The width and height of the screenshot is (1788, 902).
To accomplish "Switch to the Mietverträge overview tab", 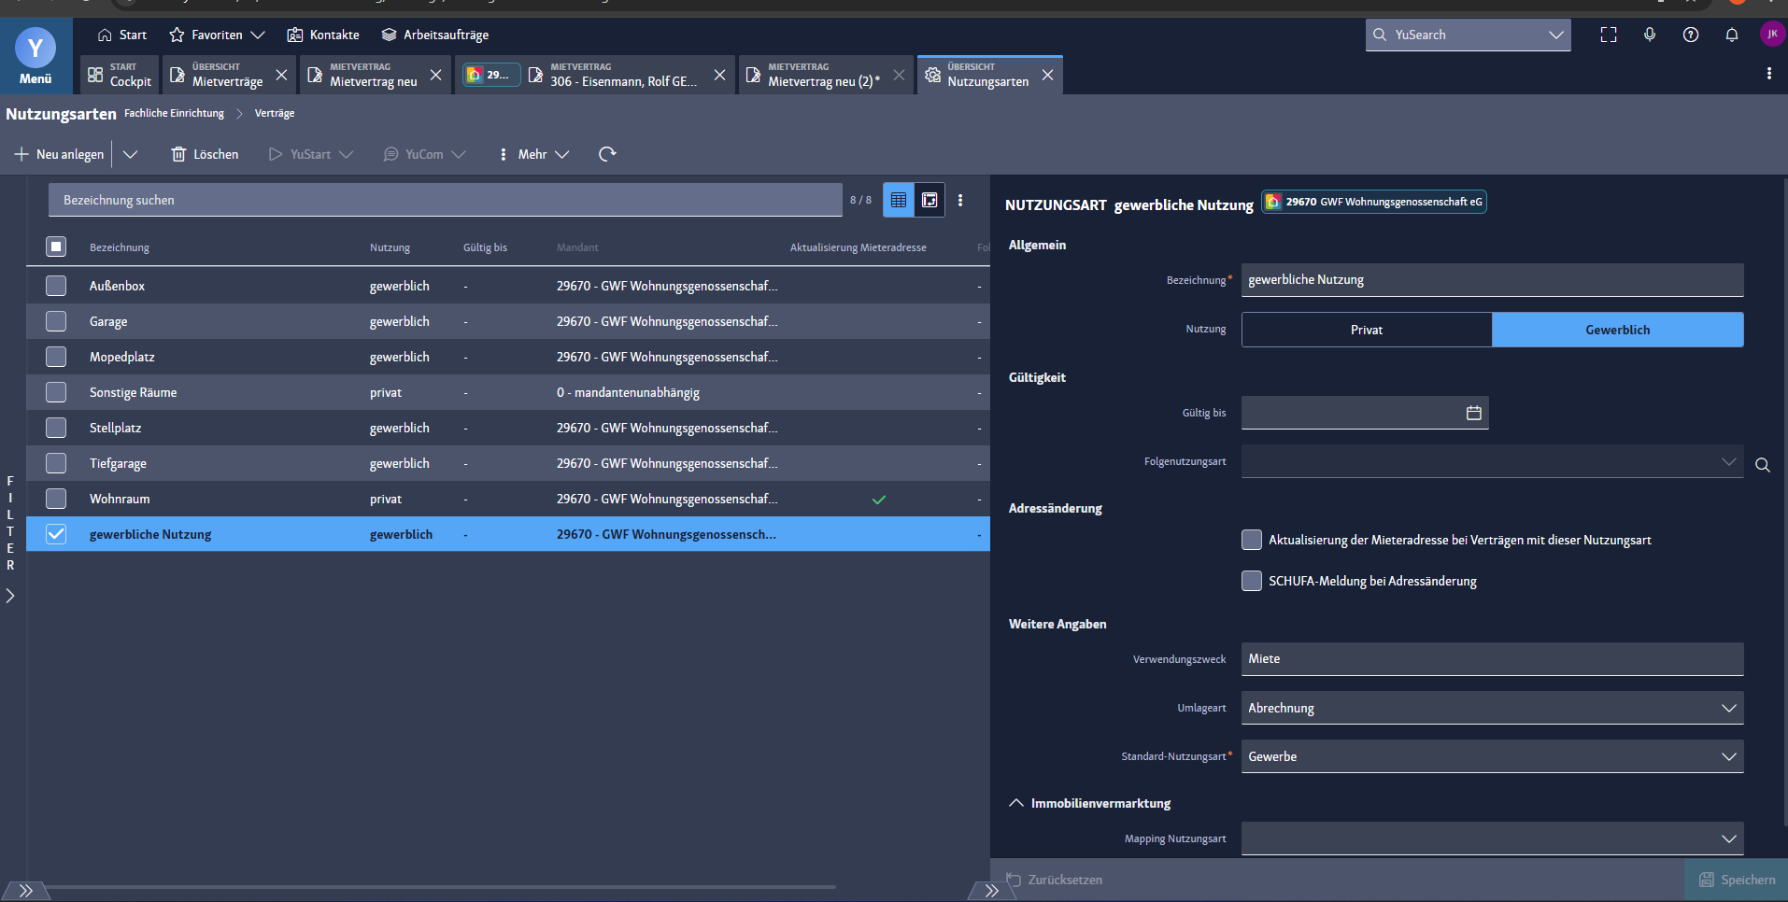I will pyautogui.click(x=226, y=75).
